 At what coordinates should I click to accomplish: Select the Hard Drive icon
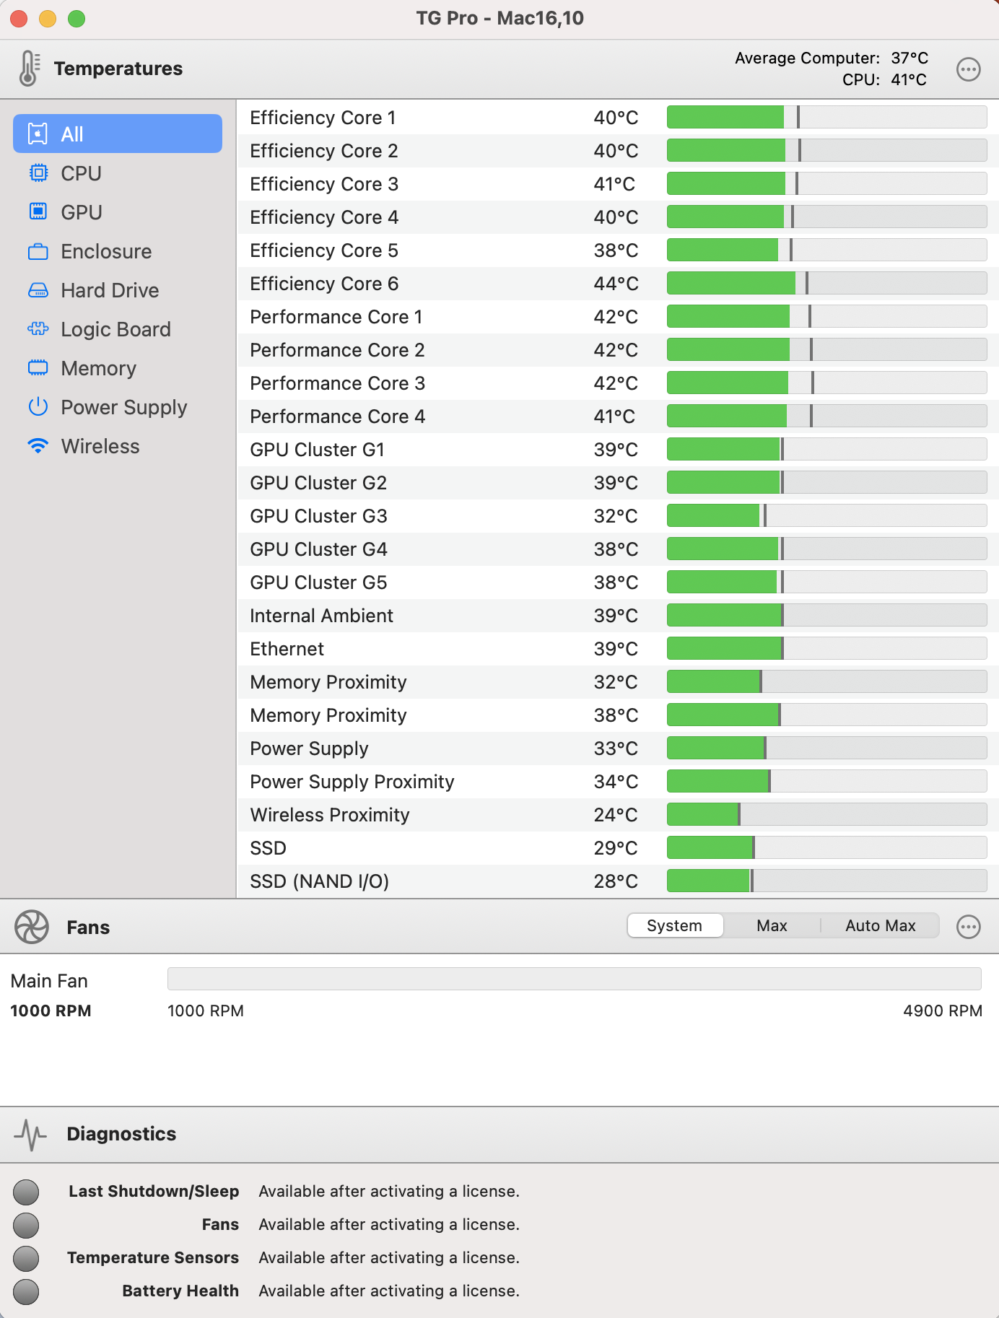pyautogui.click(x=38, y=290)
